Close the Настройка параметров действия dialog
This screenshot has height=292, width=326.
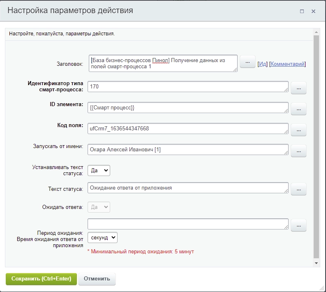tap(313, 12)
